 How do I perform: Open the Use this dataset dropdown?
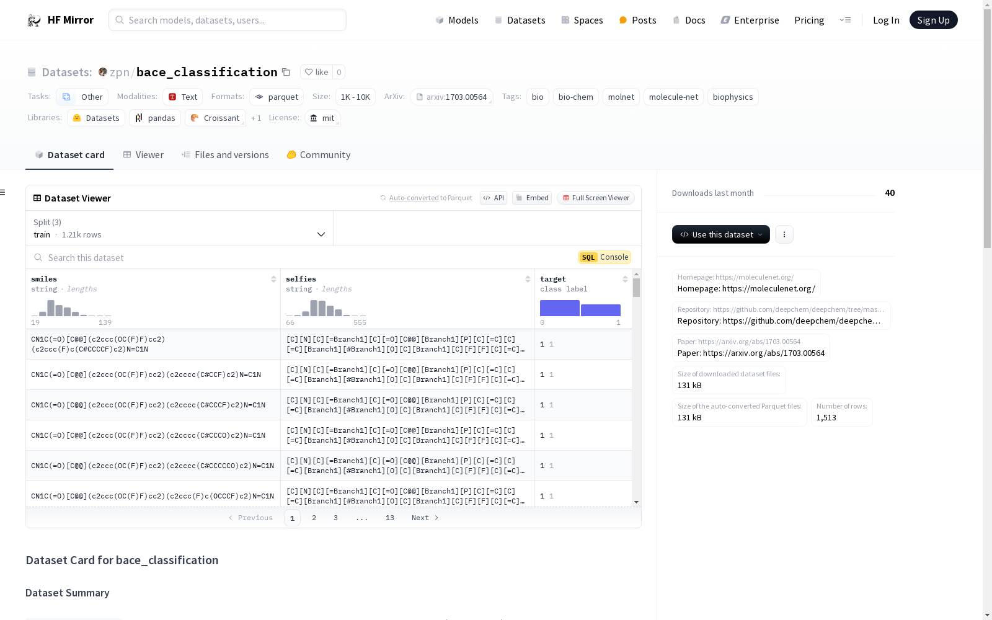tap(720, 234)
